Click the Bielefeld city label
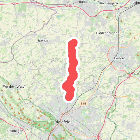 tap(62, 122)
